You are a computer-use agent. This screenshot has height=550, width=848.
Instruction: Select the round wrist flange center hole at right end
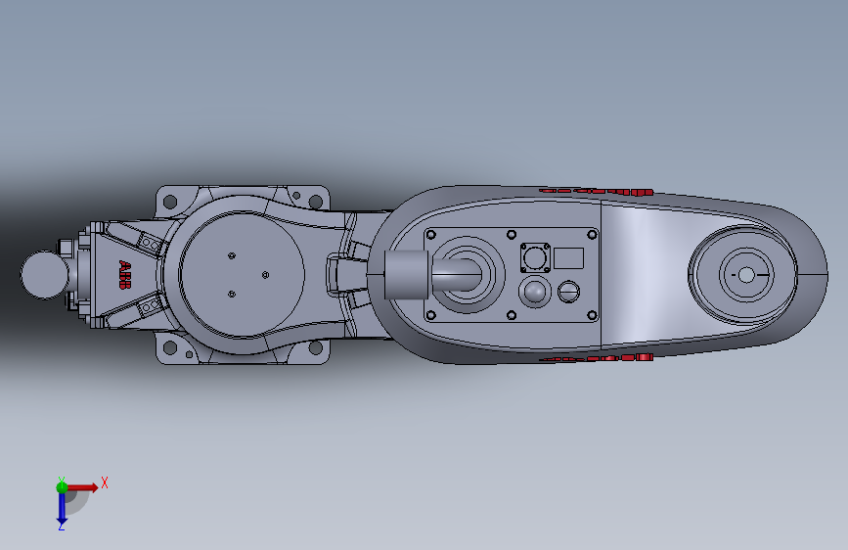click(745, 275)
